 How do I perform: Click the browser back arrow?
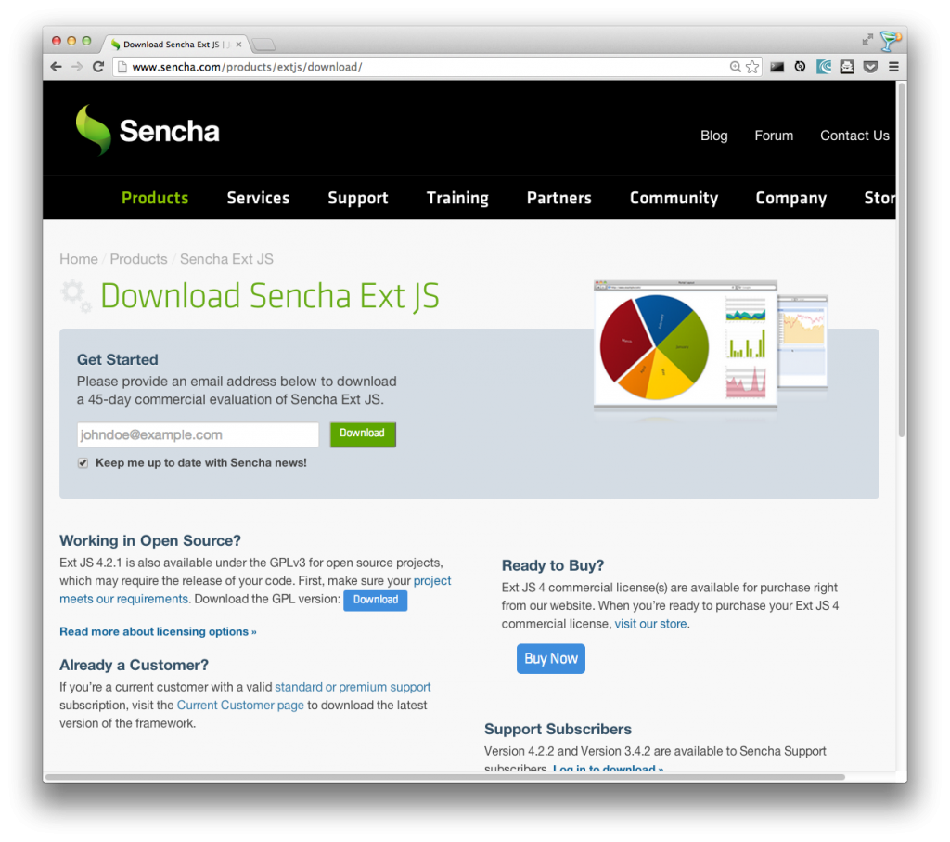pos(56,67)
